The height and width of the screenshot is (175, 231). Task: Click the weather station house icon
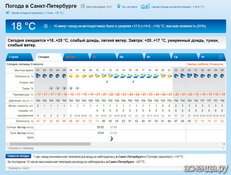click(145, 6)
